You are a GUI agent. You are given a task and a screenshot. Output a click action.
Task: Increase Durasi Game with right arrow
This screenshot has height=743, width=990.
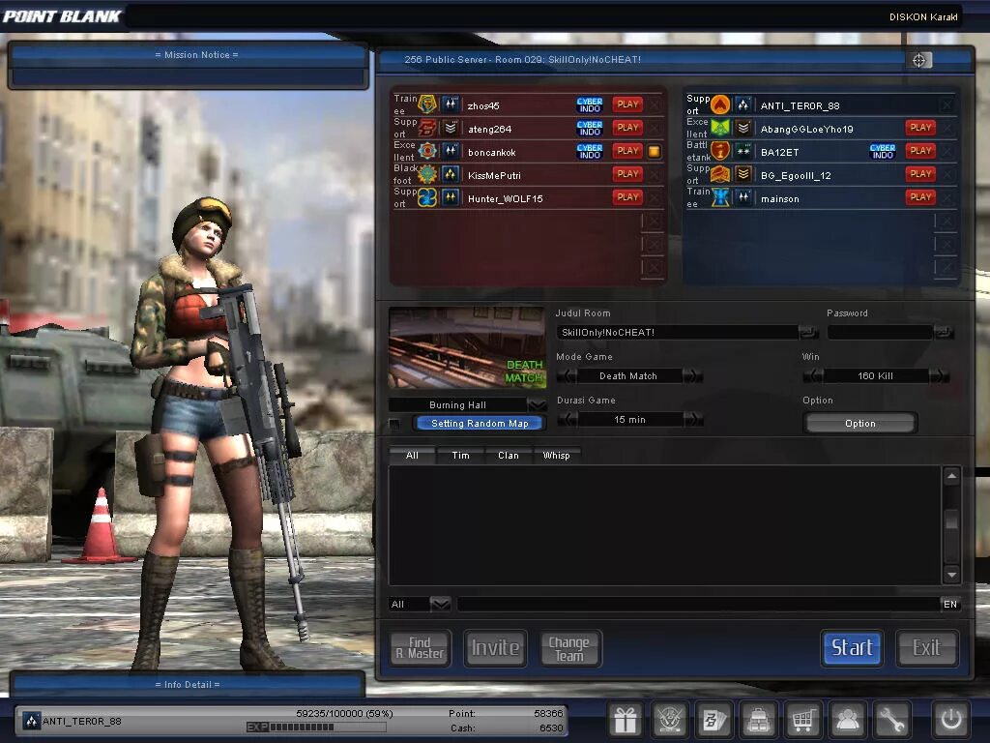coord(692,420)
